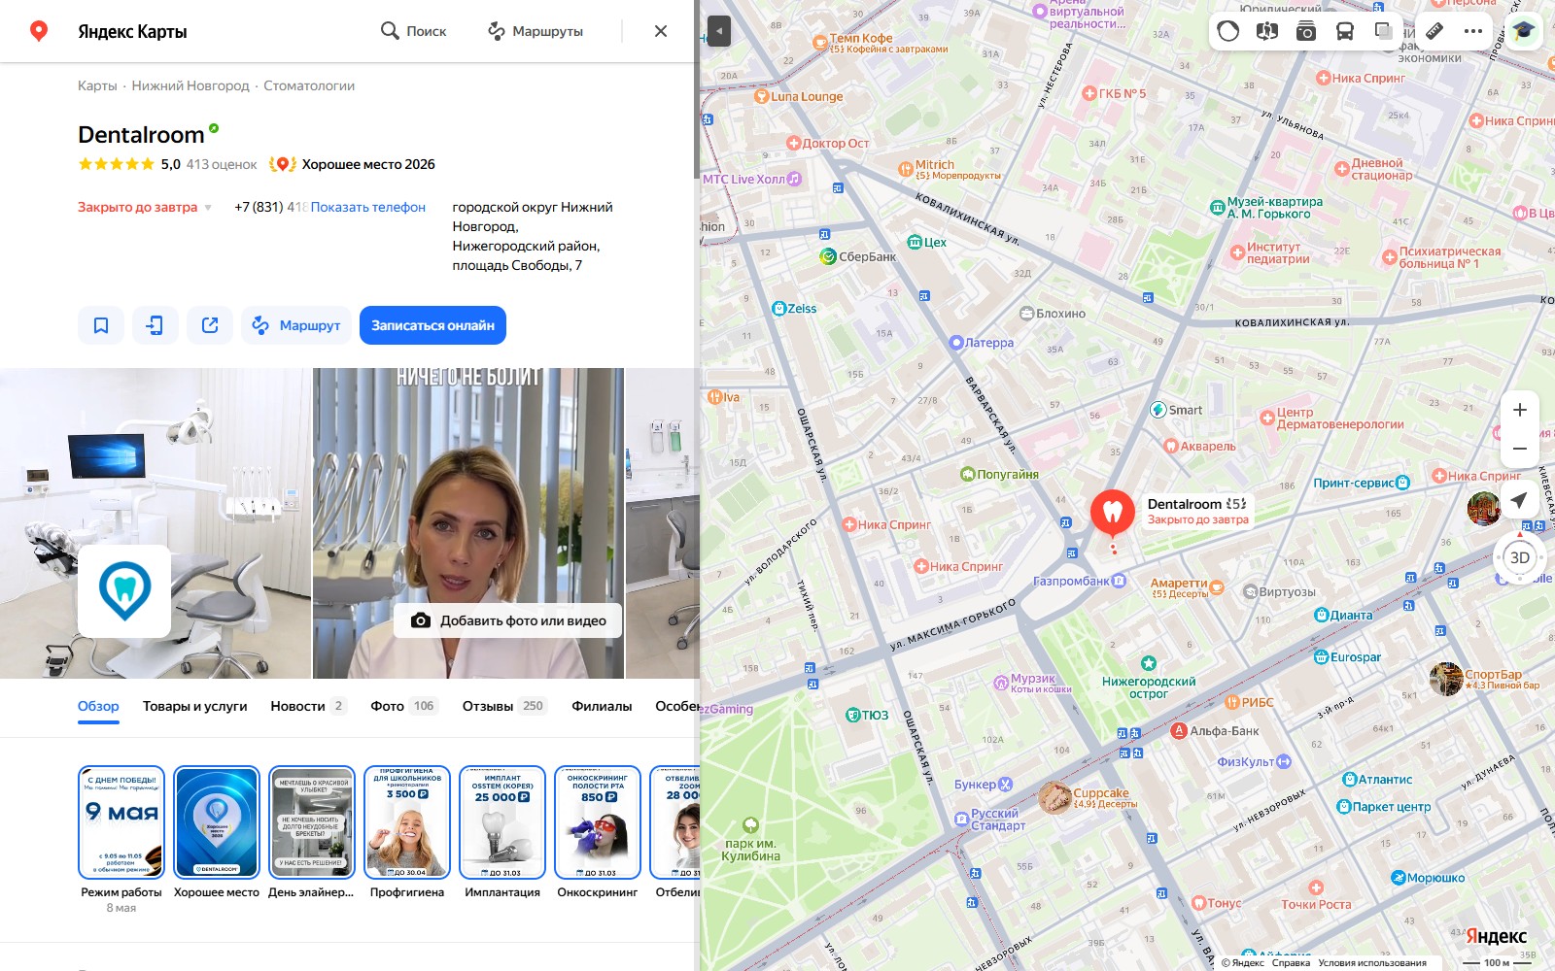Viewport: 1555px width, 971px height.
Task: Toggle the photos layer camera icon
Action: [x=1306, y=31]
